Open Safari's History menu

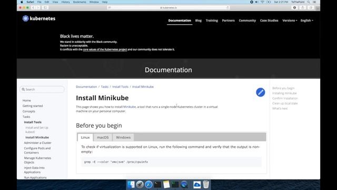point(65,2)
